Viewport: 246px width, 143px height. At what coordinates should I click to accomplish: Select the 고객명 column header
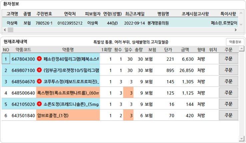pos(12,14)
